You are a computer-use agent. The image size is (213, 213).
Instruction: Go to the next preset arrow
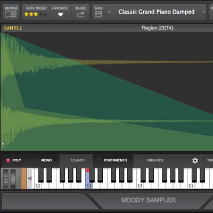click(204, 12)
